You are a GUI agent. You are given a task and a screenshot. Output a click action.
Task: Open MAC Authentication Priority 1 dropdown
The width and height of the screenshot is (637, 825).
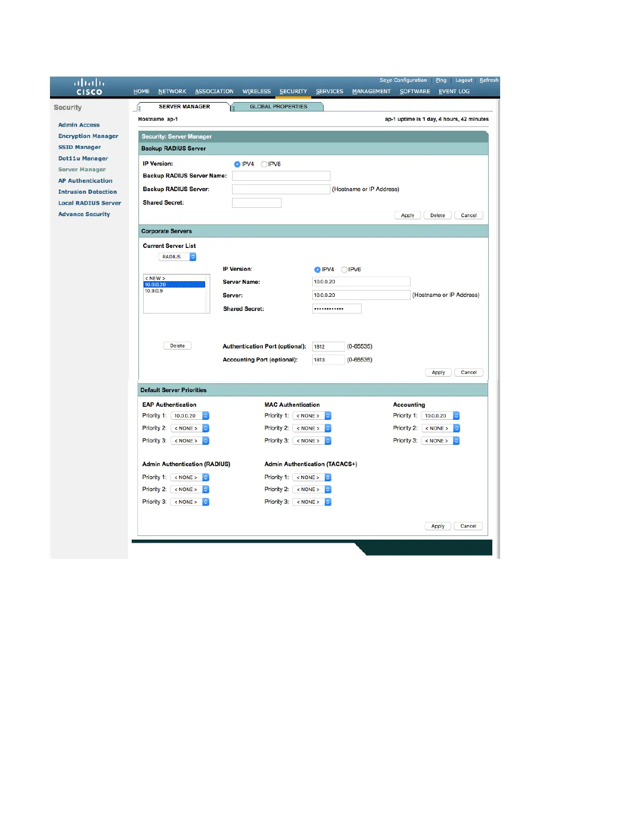[x=312, y=416]
